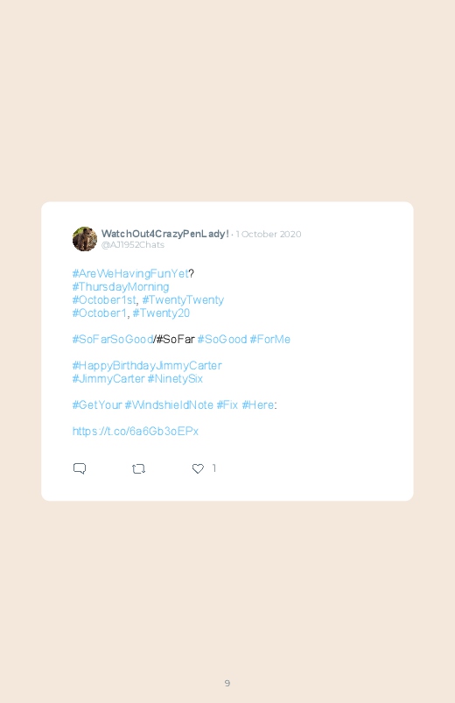Follow the #October1st hashtag
455x703 pixels.
(104, 299)
